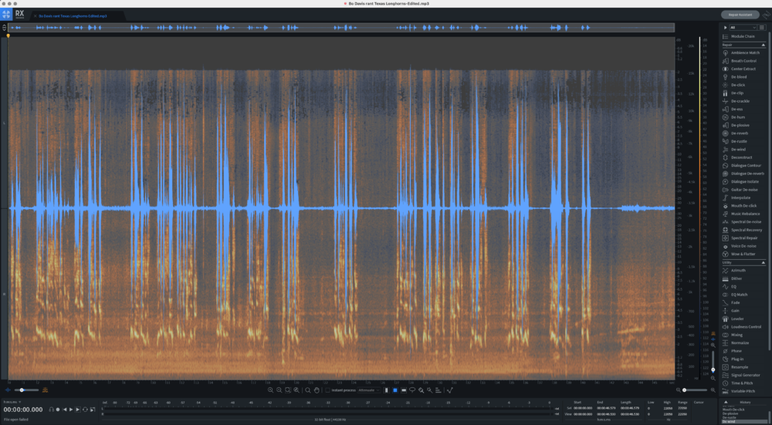Image resolution: width=772 pixels, height=425 pixels.
Task: Toggle headphone monitoring icon in transport
Action: click(x=50, y=410)
